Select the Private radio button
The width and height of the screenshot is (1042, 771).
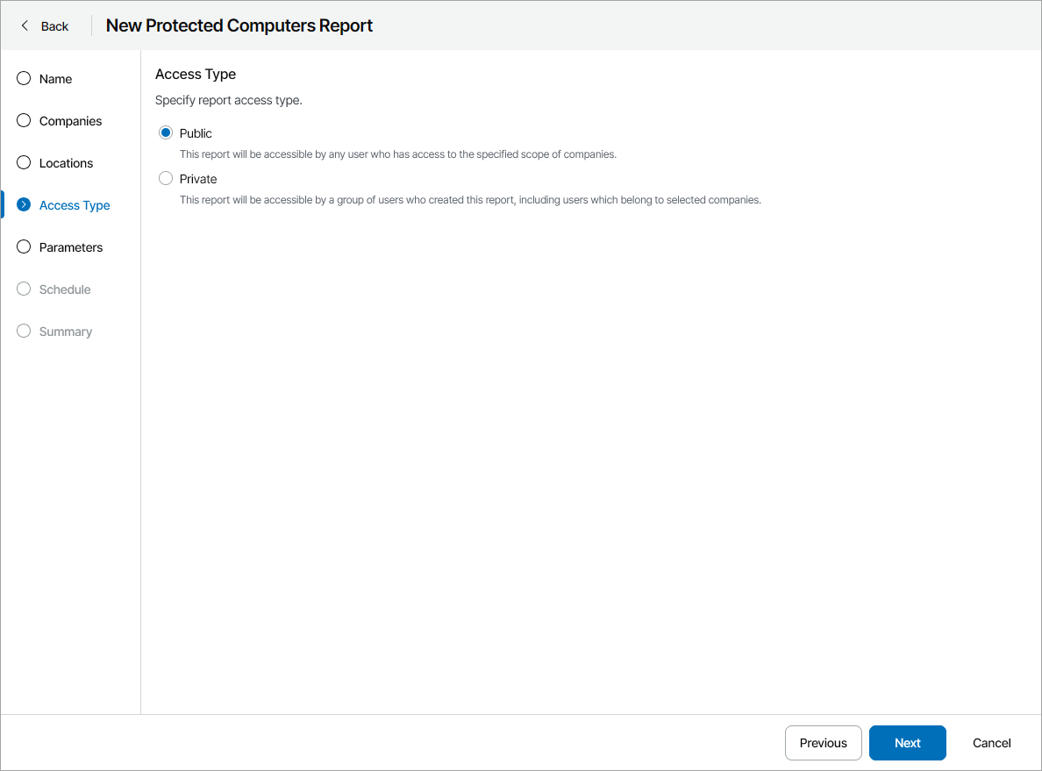pos(166,179)
